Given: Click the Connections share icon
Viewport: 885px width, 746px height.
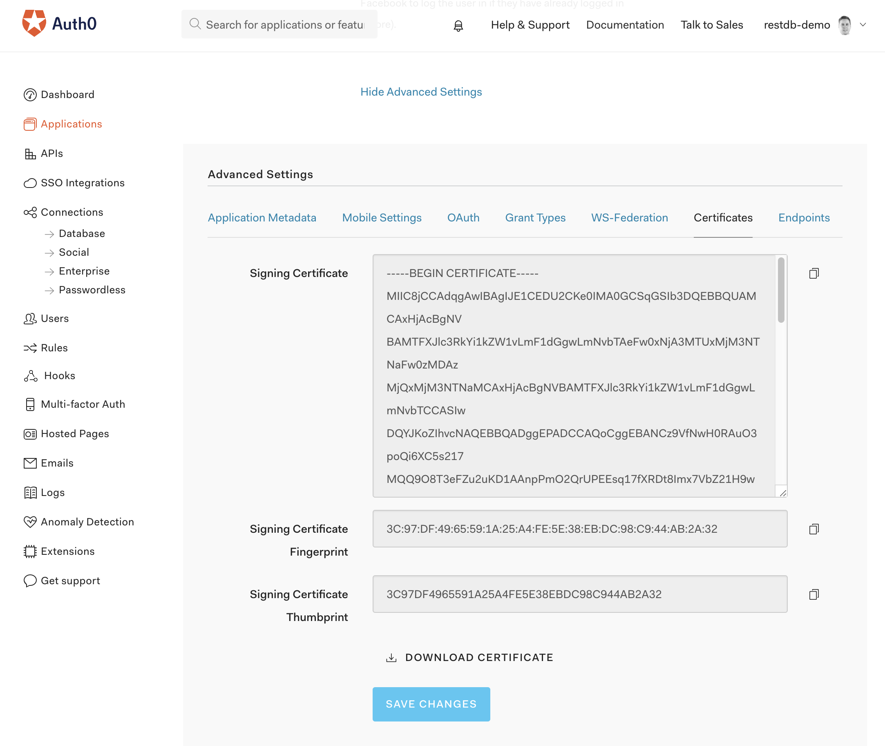Looking at the screenshot, I should (30, 212).
